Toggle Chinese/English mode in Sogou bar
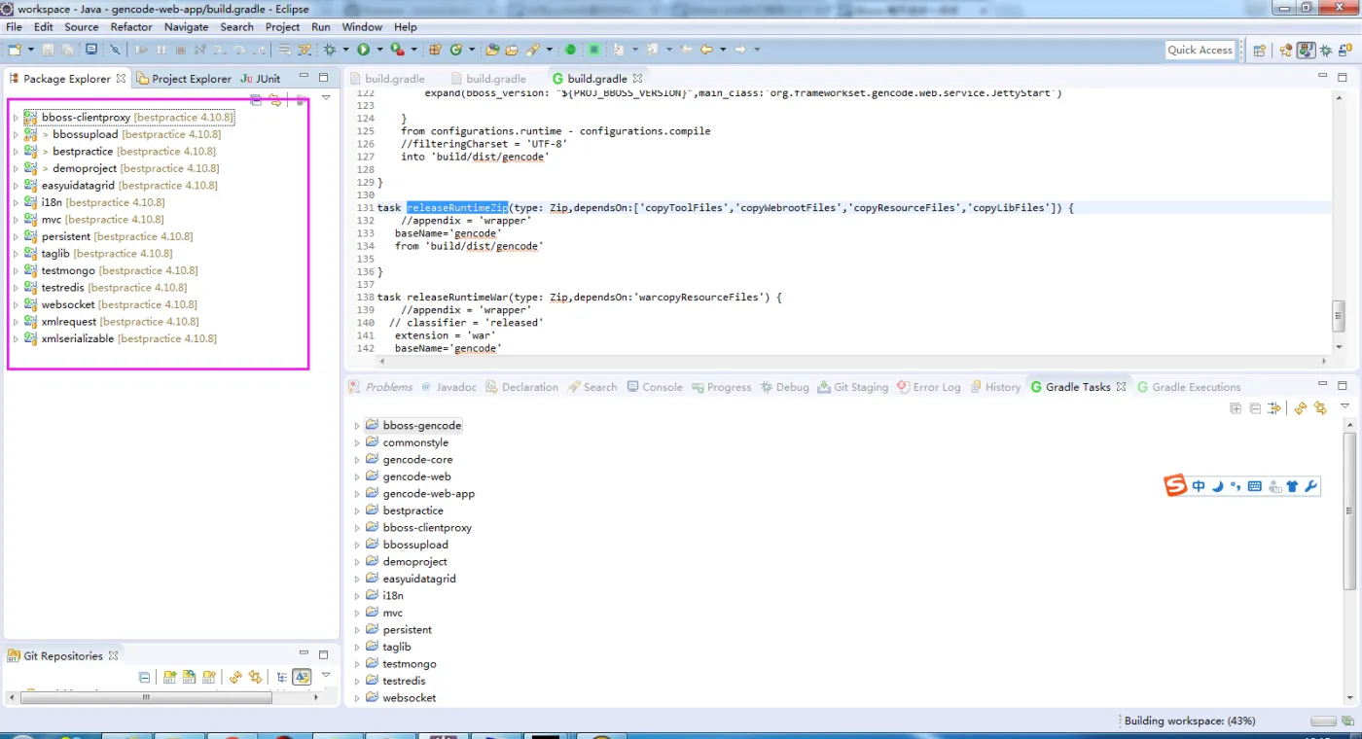This screenshot has height=739, width=1362. click(1198, 486)
